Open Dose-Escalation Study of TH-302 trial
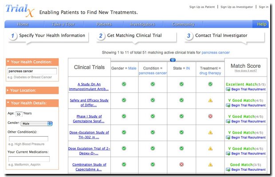The image size is (275, 177). tap(89, 135)
